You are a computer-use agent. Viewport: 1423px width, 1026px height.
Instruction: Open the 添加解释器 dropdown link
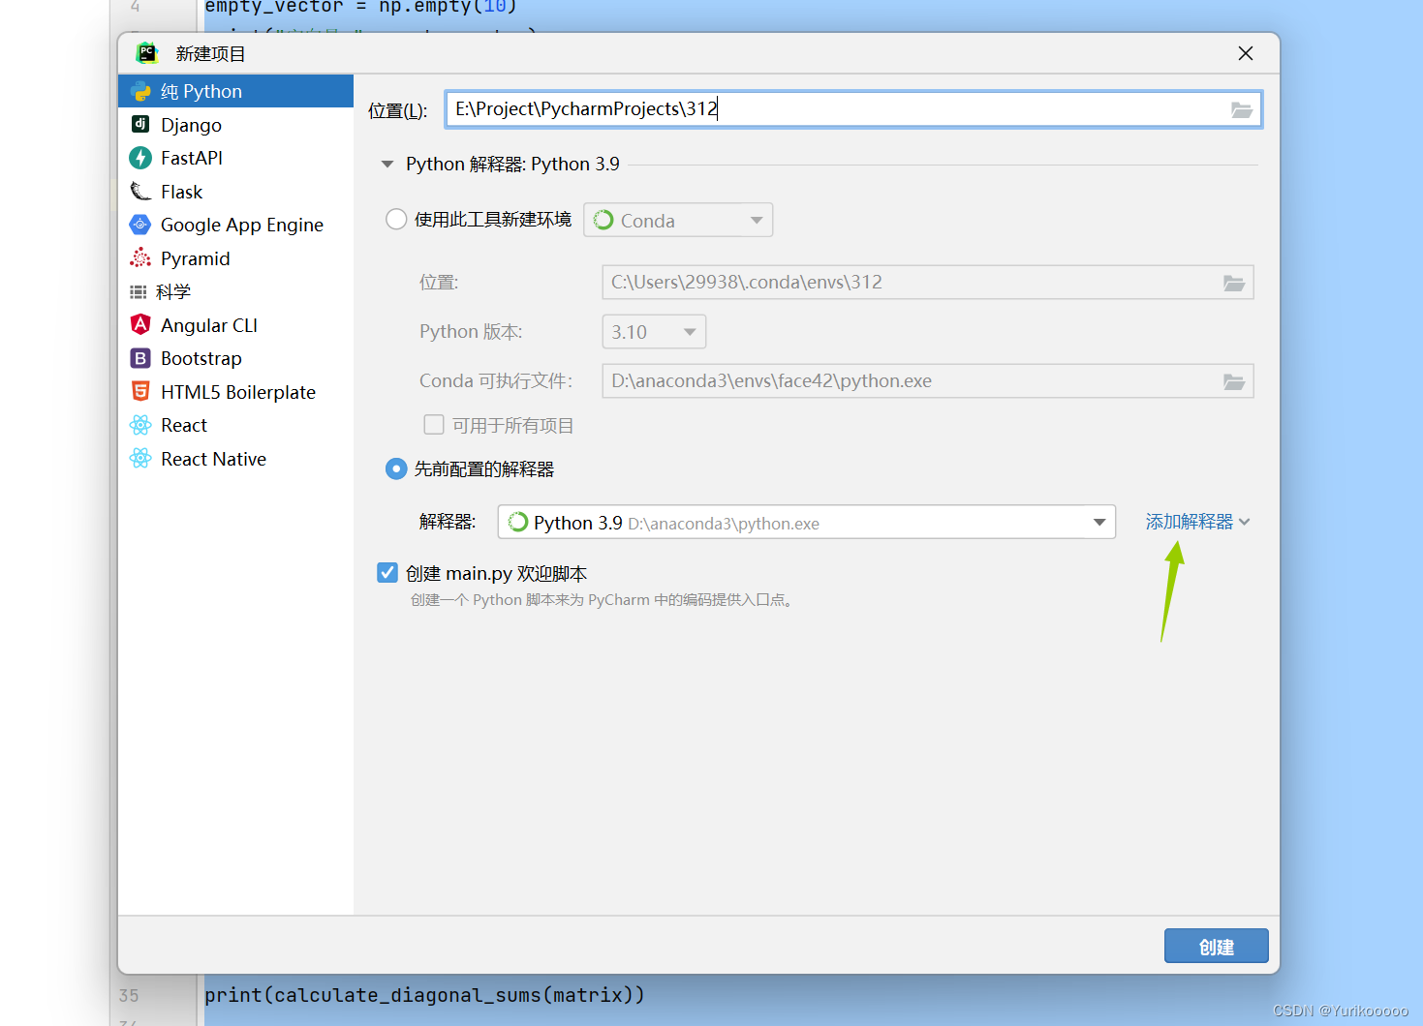pyautogui.click(x=1197, y=522)
